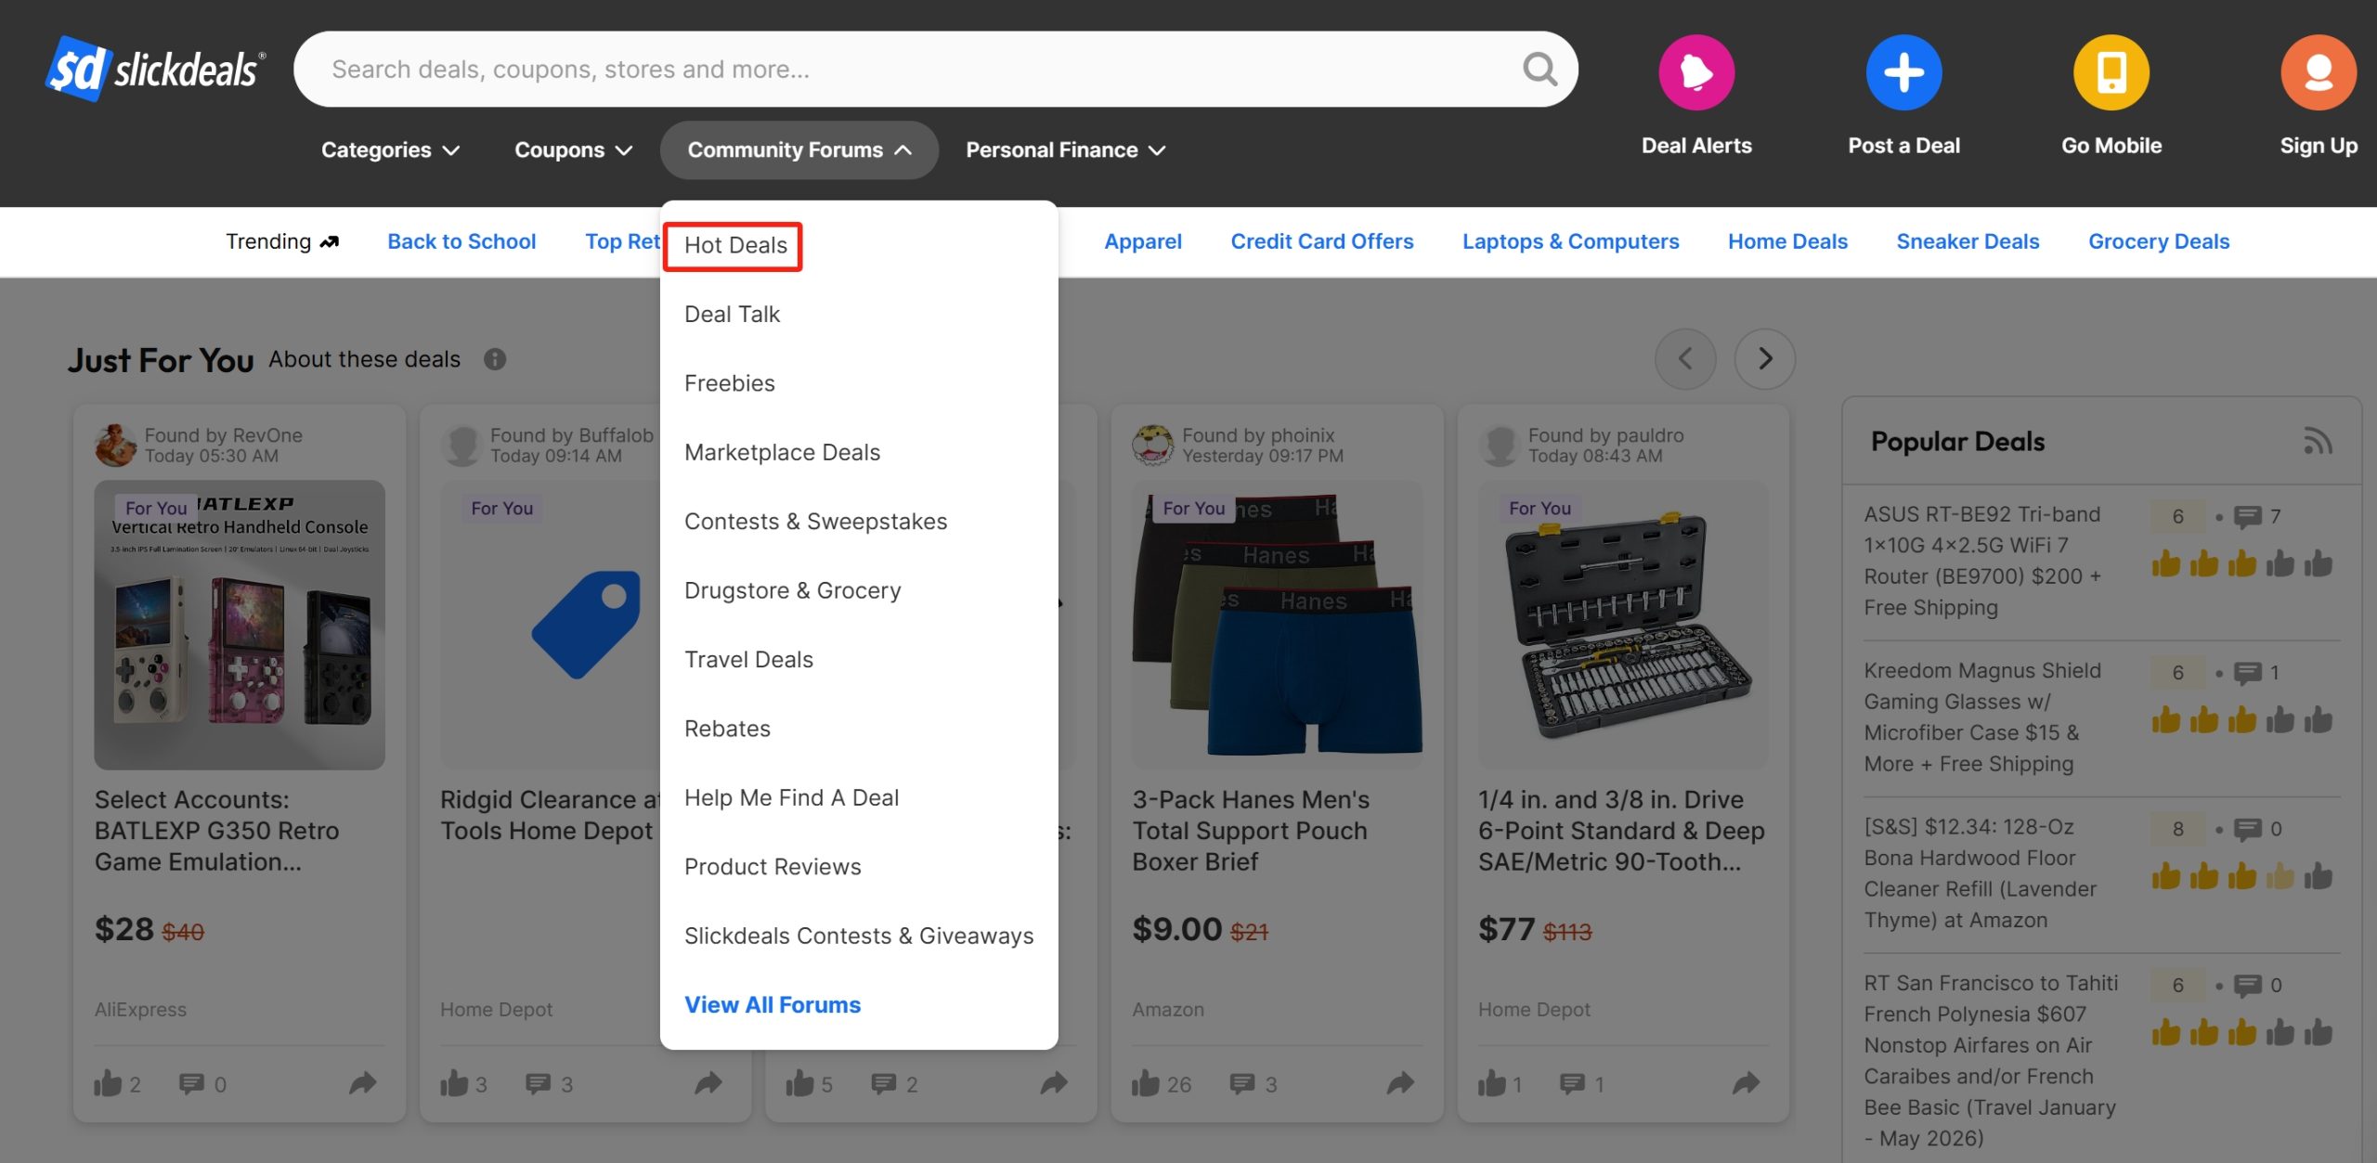The width and height of the screenshot is (2377, 1163).
Task: Like the Ridgid Clearance deal thumbs-up
Action: click(x=454, y=1083)
